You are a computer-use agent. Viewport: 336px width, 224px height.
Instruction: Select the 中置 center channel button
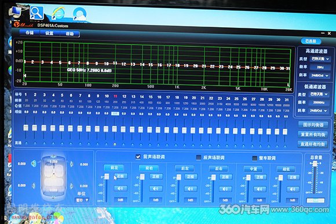pos(254,169)
